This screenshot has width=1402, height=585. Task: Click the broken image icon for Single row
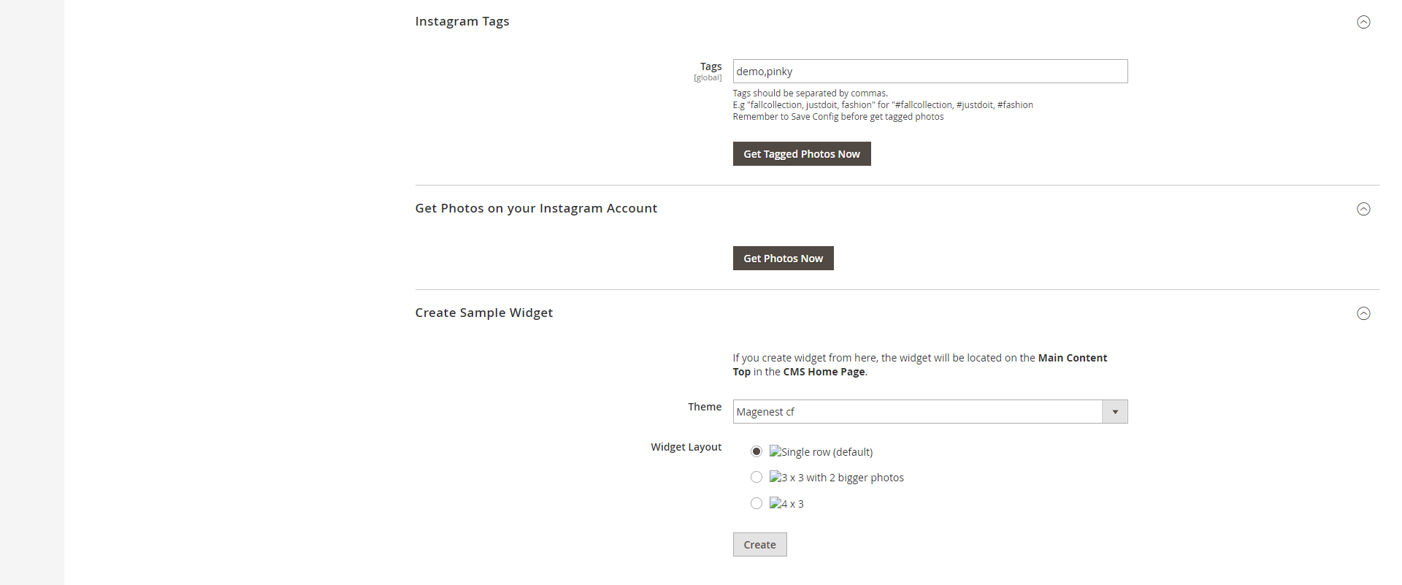(775, 451)
